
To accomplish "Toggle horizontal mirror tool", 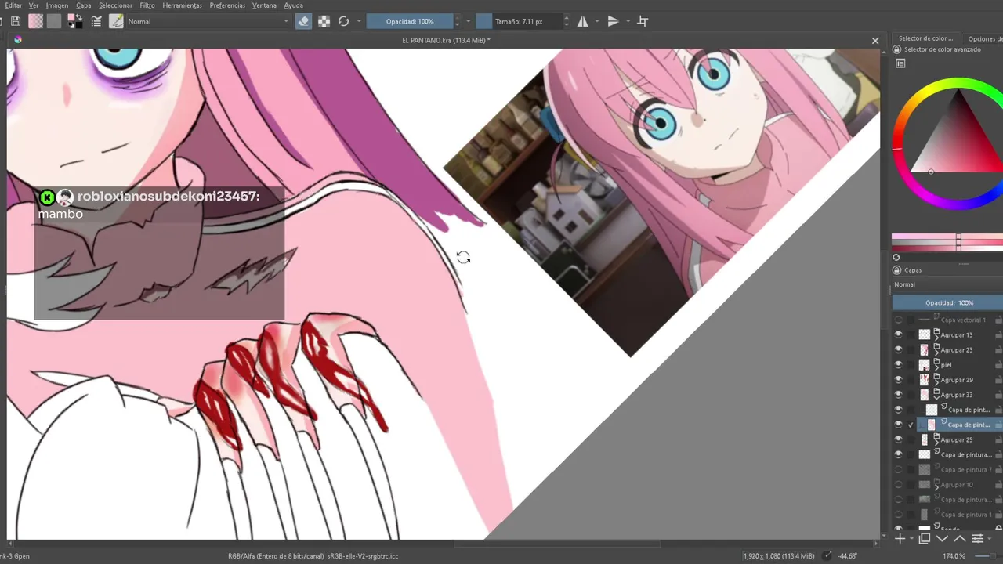I will [583, 21].
